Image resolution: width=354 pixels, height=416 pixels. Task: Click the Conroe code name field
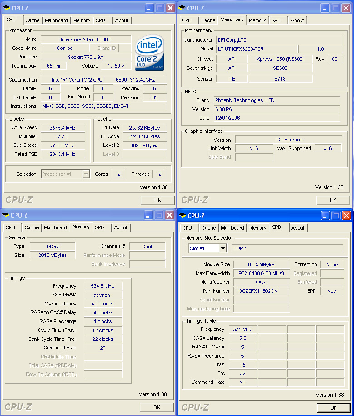[x=65, y=48]
